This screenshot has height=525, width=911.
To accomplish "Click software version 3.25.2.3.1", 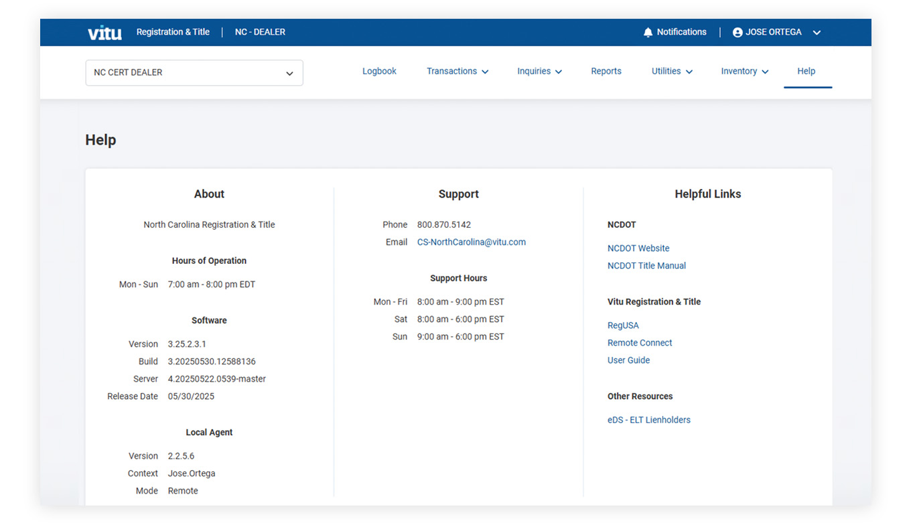I will (x=187, y=344).
